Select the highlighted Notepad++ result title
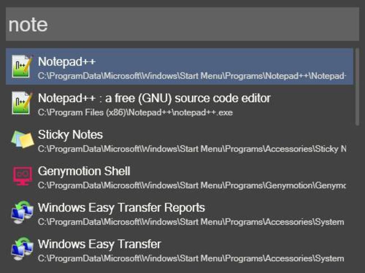Image resolution: width=365 pixels, height=273 pixels. [x=67, y=62]
